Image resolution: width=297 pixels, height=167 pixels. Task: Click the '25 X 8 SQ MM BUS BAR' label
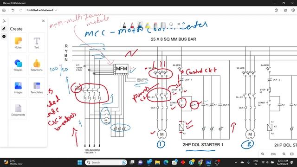point(174,39)
